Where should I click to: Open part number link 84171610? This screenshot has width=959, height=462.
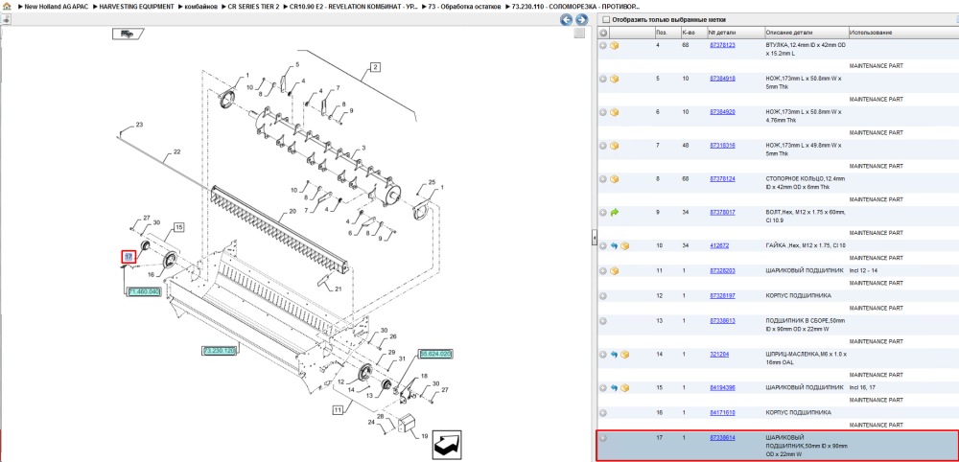coord(722,413)
